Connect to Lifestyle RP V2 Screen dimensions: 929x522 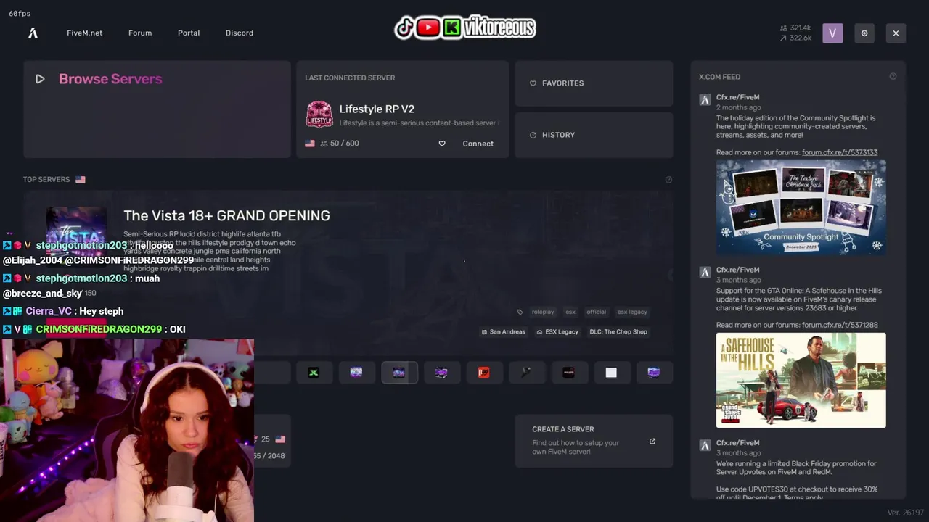click(x=478, y=144)
